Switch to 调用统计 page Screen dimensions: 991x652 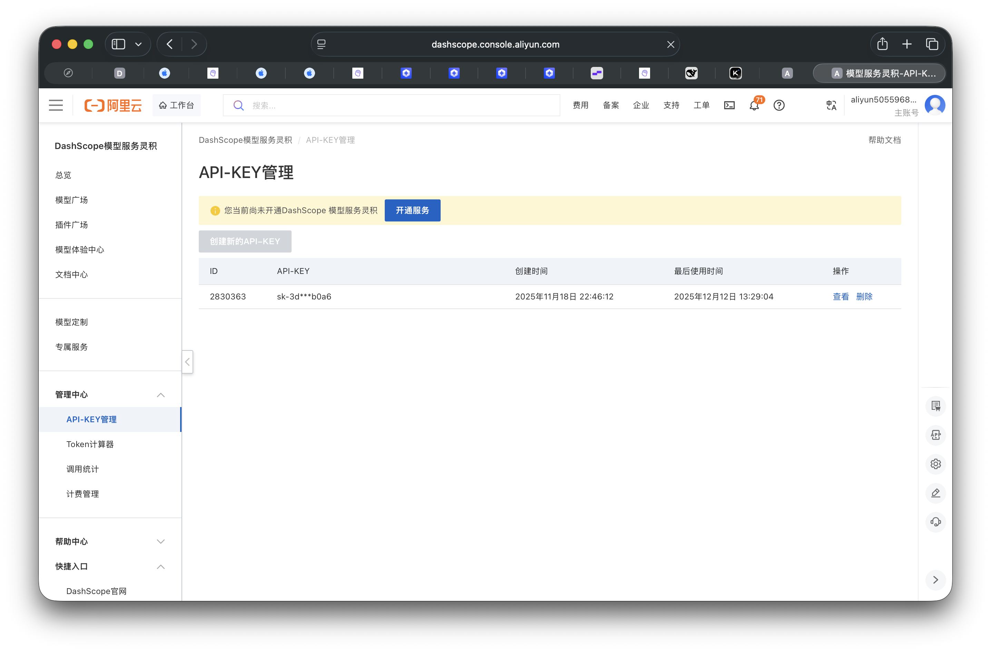point(82,468)
